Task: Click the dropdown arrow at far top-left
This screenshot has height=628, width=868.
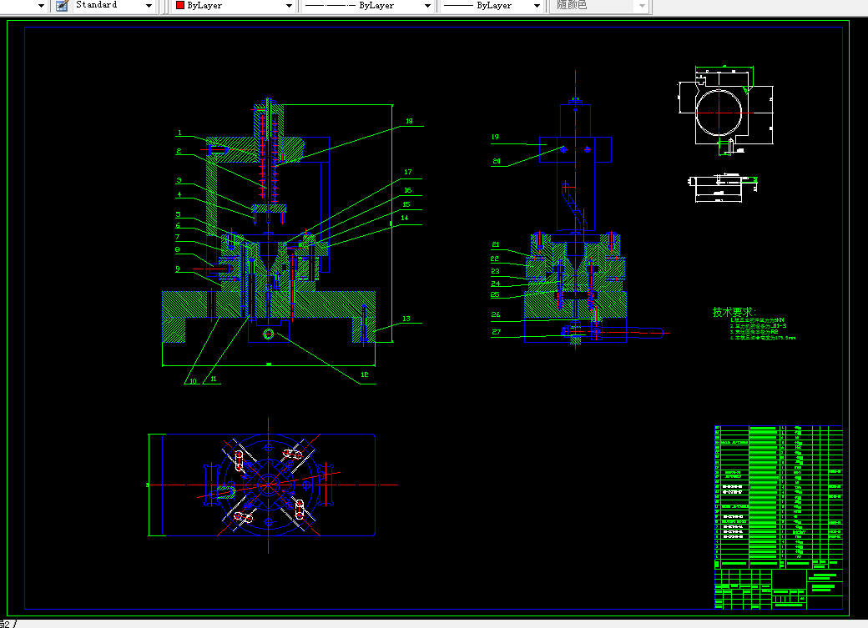Action: click(x=41, y=6)
